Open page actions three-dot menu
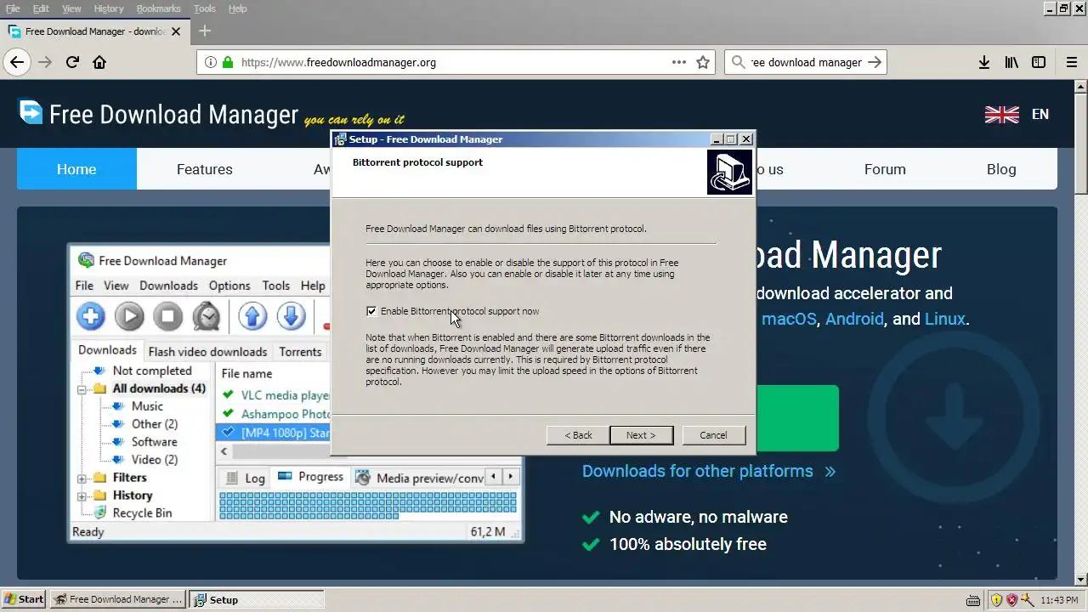1088x612 pixels. 679,62
